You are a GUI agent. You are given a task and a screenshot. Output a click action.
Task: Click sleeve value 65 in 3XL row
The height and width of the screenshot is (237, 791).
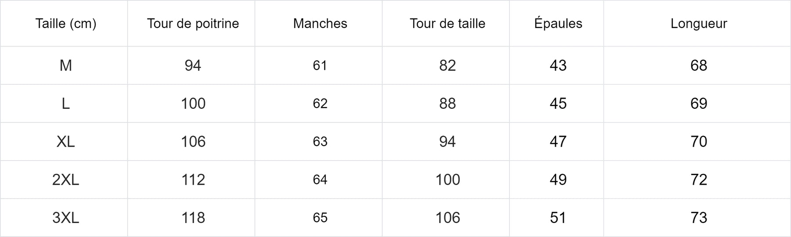[320, 218]
